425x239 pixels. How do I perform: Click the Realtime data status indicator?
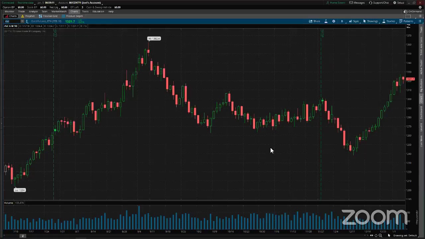tap(26, 3)
